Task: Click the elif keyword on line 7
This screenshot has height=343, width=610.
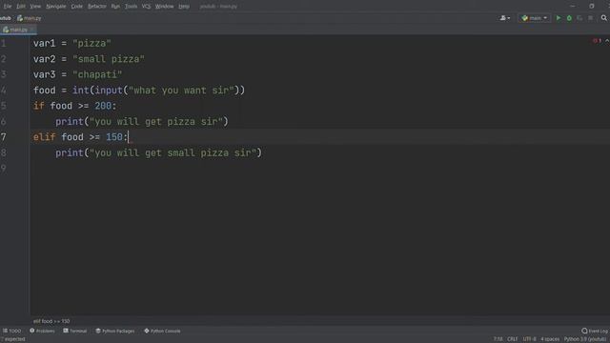Action: 45,137
